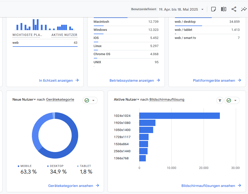Click the arrow icon beside Plattformgeräte ansehen

(240, 80)
